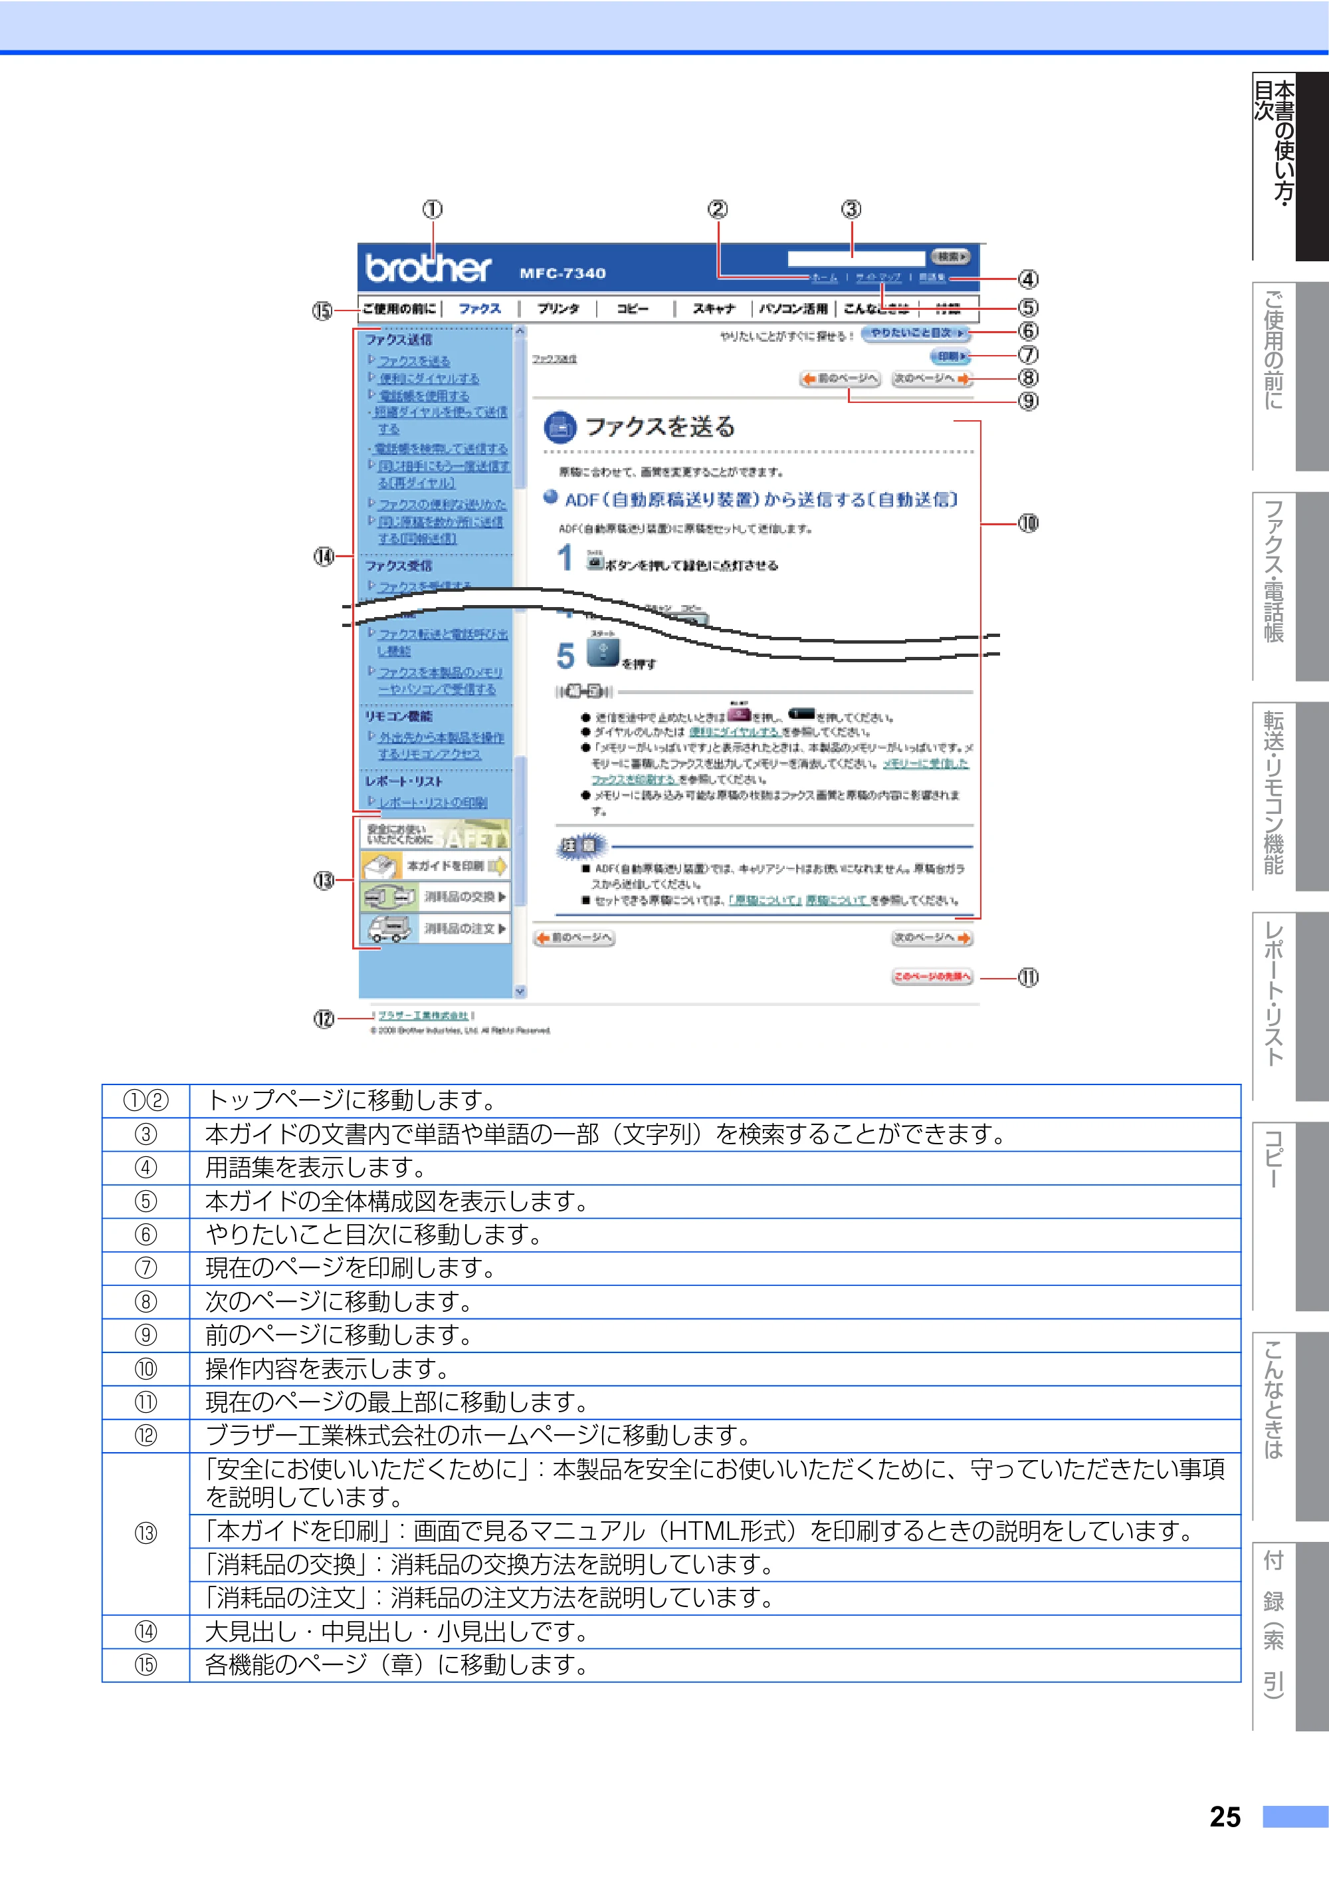Open the ブラザー工業株式会社 footer link
Image resolution: width=1329 pixels, height=1879 pixels.
422,1016
